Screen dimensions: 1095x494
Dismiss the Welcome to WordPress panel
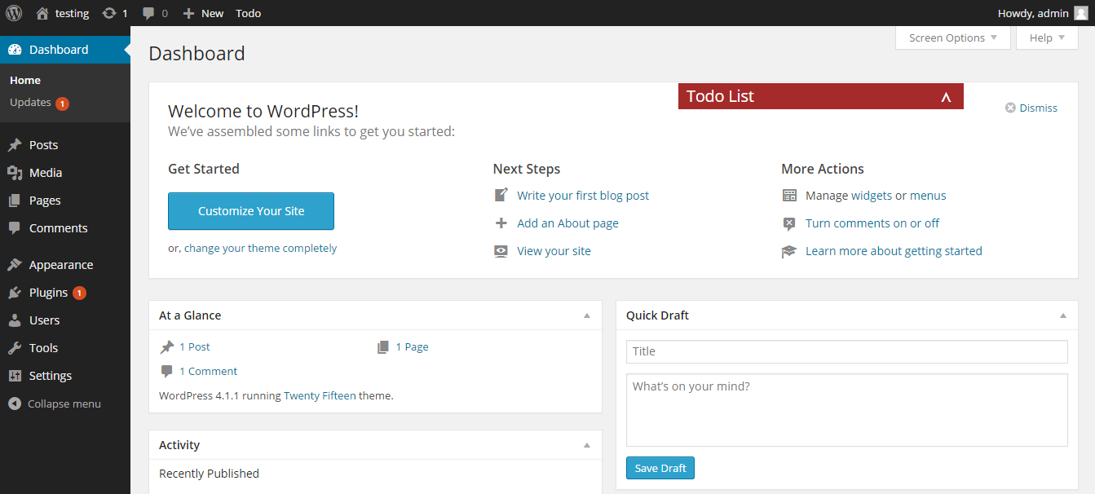(x=1031, y=108)
